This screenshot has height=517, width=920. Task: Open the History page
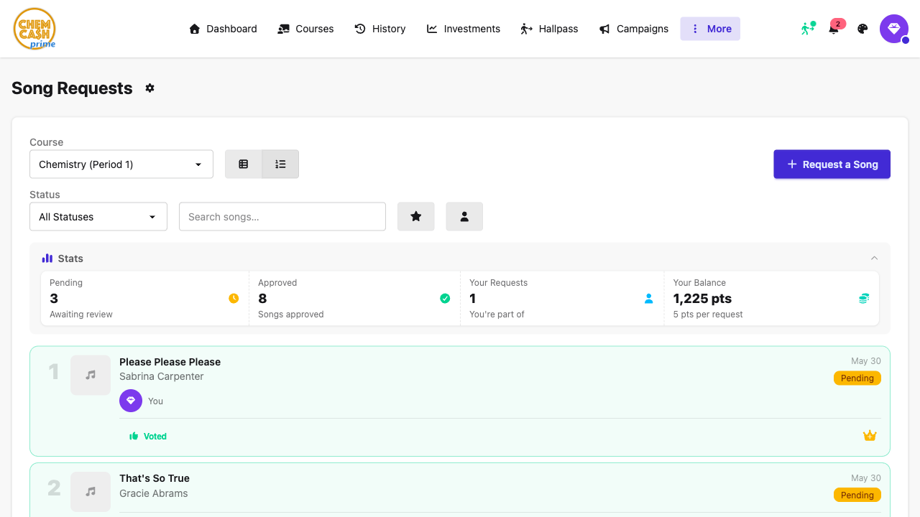click(x=380, y=29)
